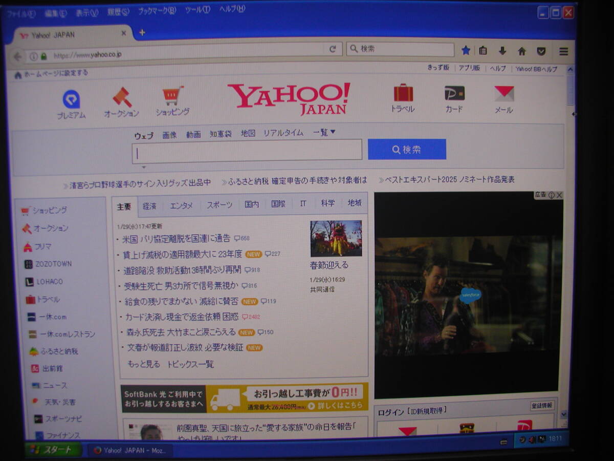Open the Shopping cart icon
The height and width of the screenshot is (461, 614).
point(173,96)
